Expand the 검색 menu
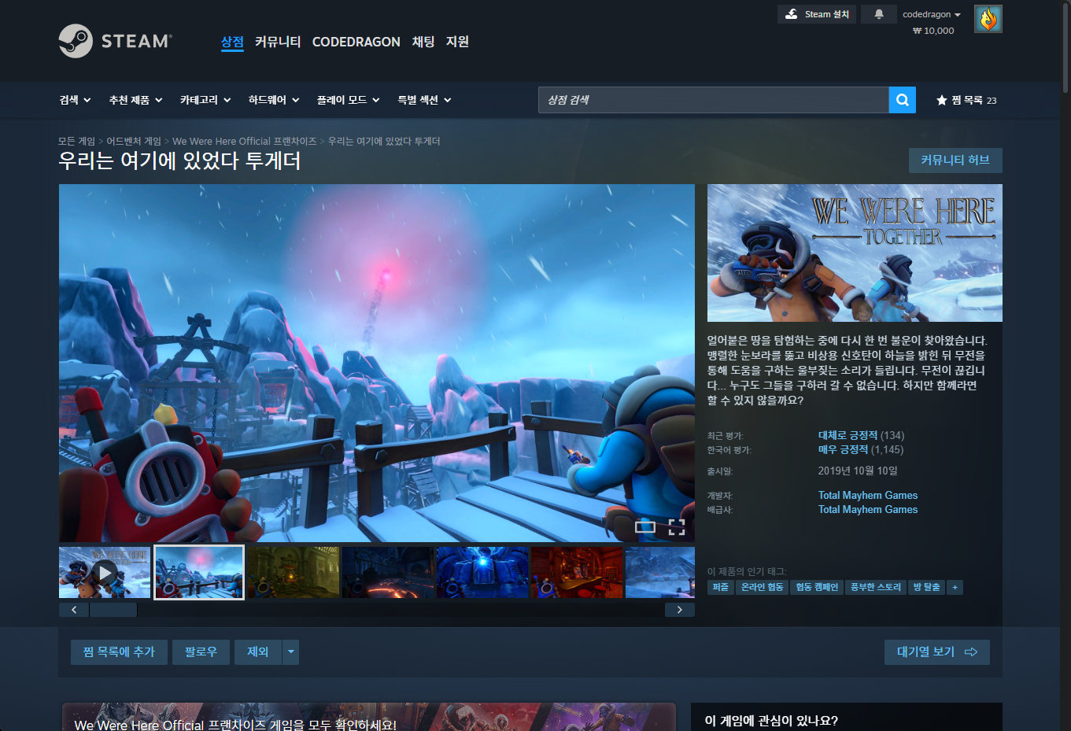This screenshot has width=1071, height=731. (x=76, y=100)
